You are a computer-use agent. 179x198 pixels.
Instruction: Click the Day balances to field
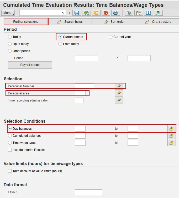(x=133, y=129)
